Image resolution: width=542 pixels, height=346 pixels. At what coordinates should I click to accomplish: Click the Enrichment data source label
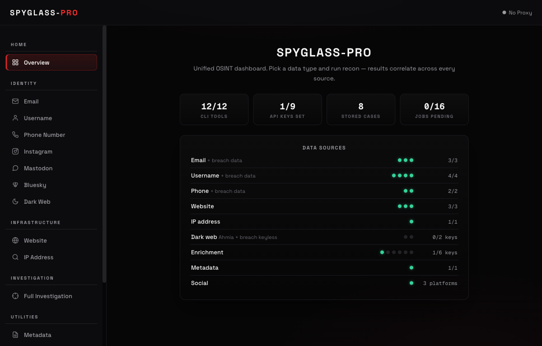coord(207,252)
